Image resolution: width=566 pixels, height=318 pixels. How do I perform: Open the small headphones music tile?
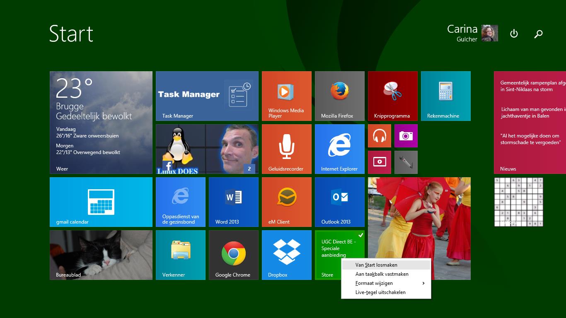pos(380,136)
